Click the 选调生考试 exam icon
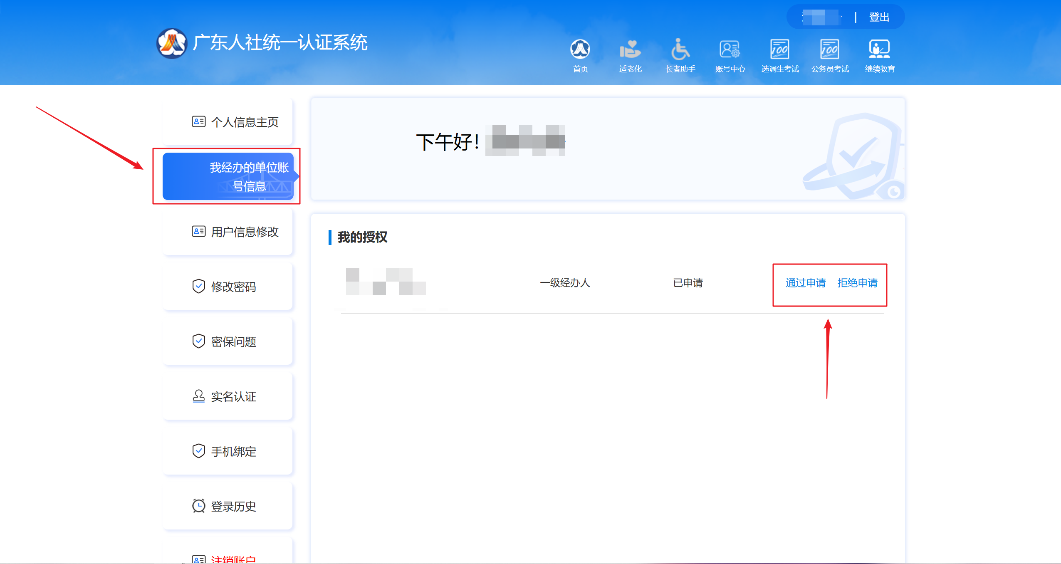Image resolution: width=1061 pixels, height=564 pixels. click(780, 50)
